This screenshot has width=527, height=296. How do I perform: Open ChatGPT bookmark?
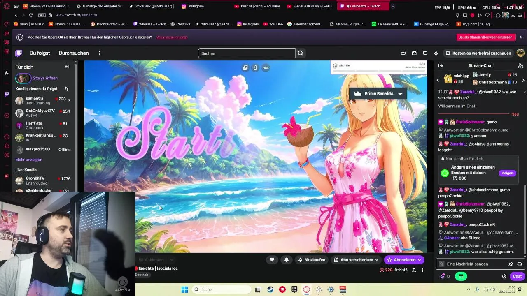[180, 24]
